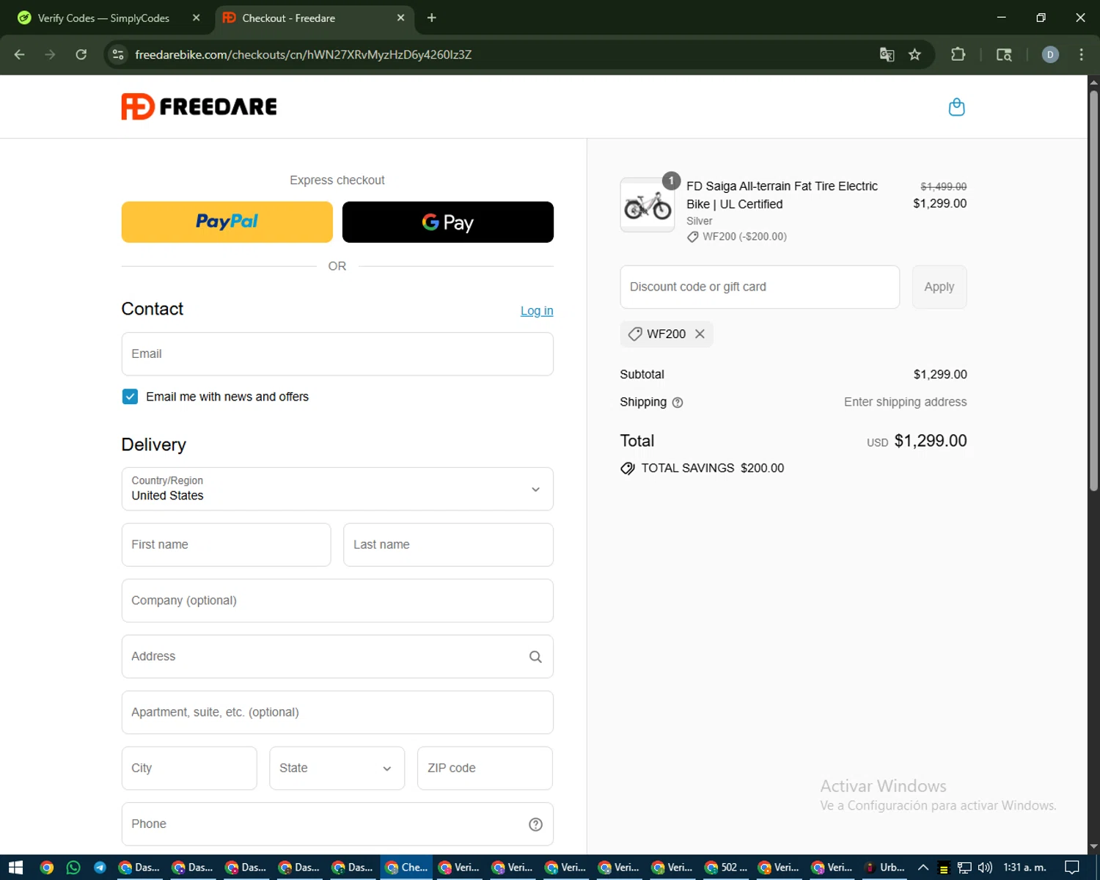
Task: Click the Email input field
Action: pyautogui.click(x=337, y=354)
